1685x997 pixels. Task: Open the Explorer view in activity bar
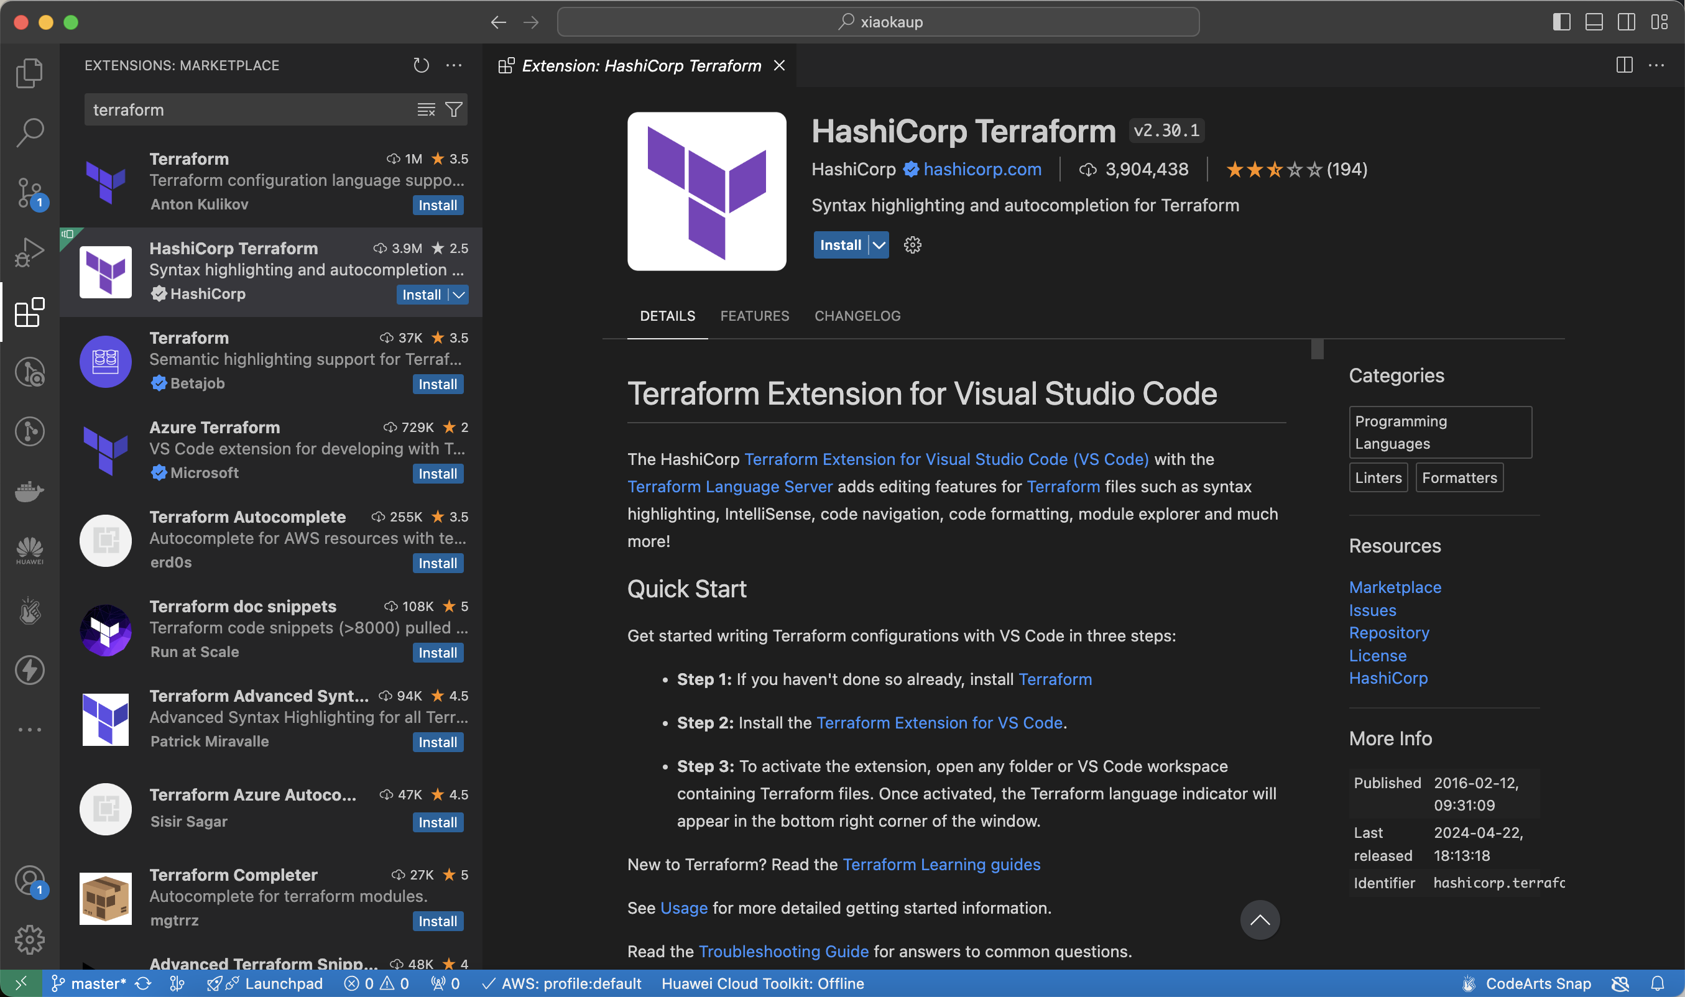pos(30,73)
